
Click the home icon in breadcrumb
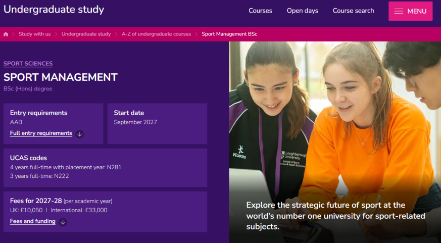6,34
